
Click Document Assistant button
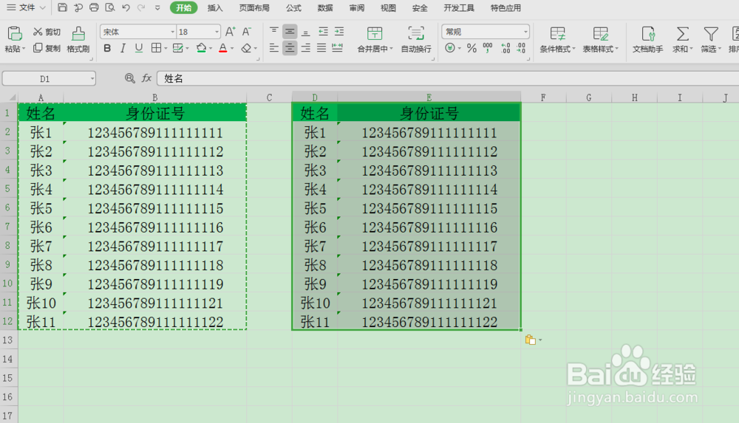(x=647, y=39)
